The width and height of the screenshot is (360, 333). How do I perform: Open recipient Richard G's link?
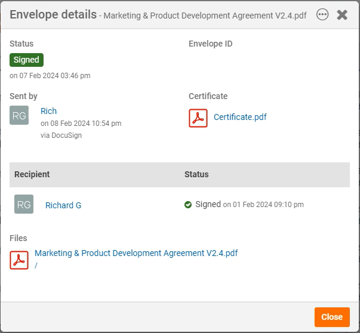tap(63, 205)
